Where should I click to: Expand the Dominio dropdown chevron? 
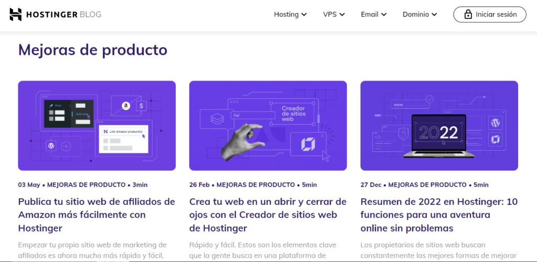click(434, 15)
